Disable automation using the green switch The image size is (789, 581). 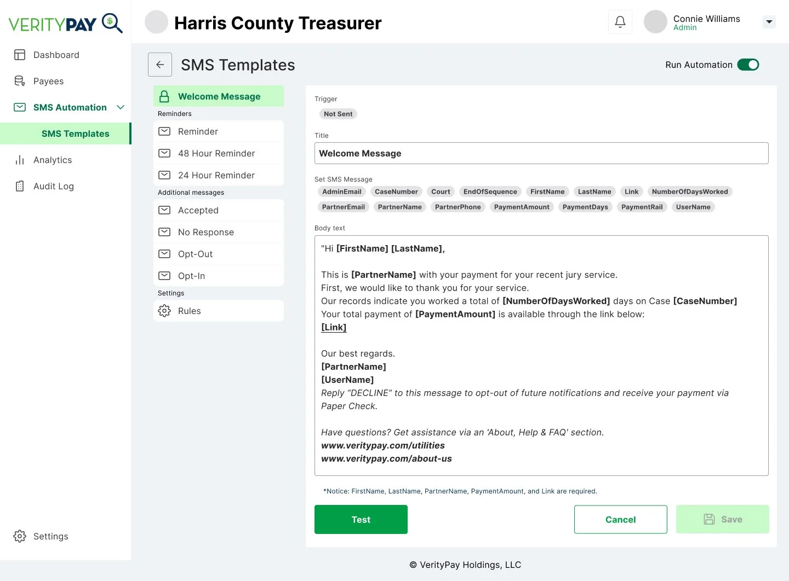748,65
